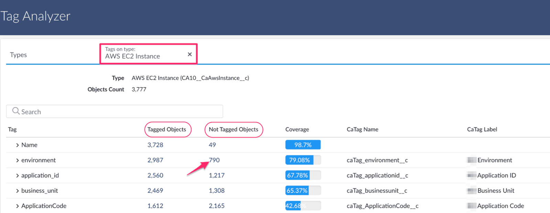The height and width of the screenshot is (213, 550).
Task: Sort by Not Tagged Objects column header
Action: [233, 130]
